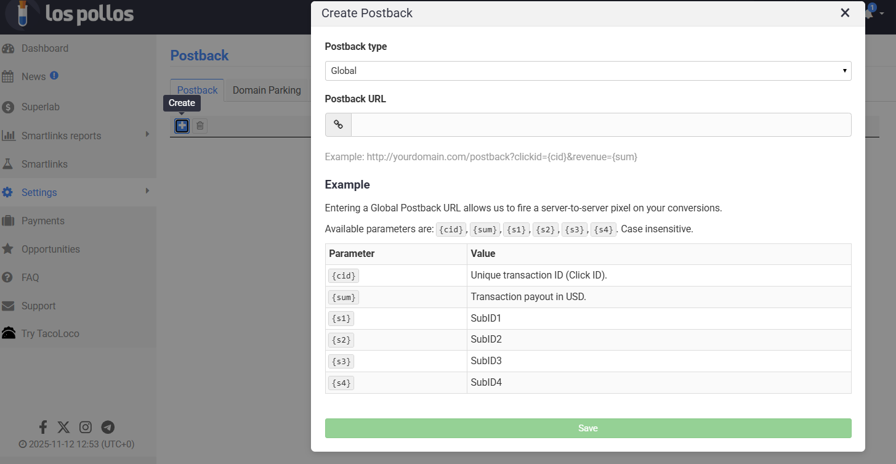Open the Telegram social icon
The image size is (896, 464).
click(108, 427)
